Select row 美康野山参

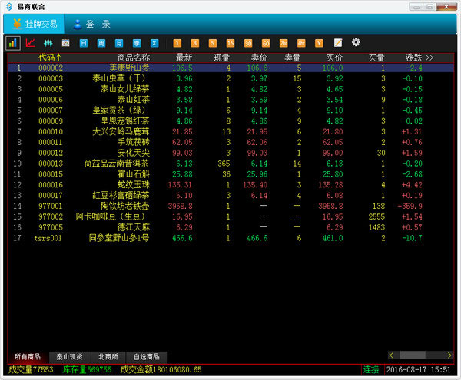click(x=230, y=68)
